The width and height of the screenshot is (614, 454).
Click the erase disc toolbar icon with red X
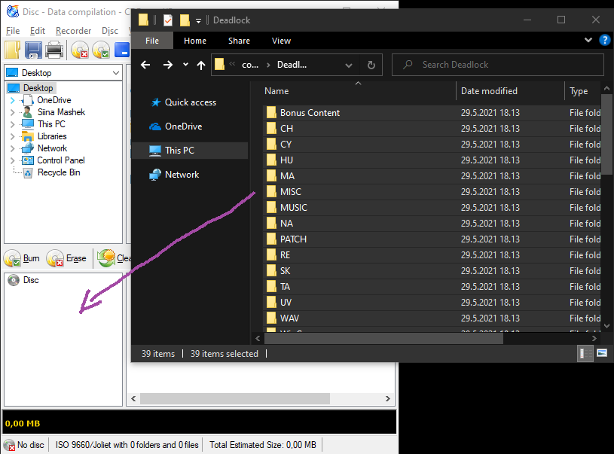click(x=80, y=50)
